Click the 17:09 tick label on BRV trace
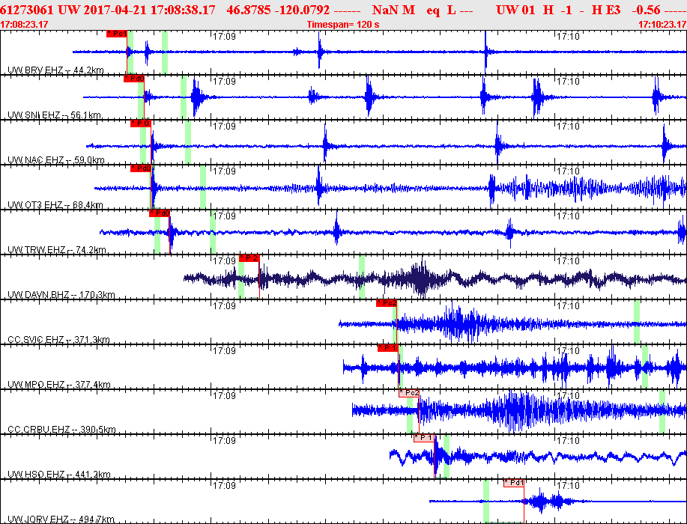687x524 pixels. tap(224, 36)
